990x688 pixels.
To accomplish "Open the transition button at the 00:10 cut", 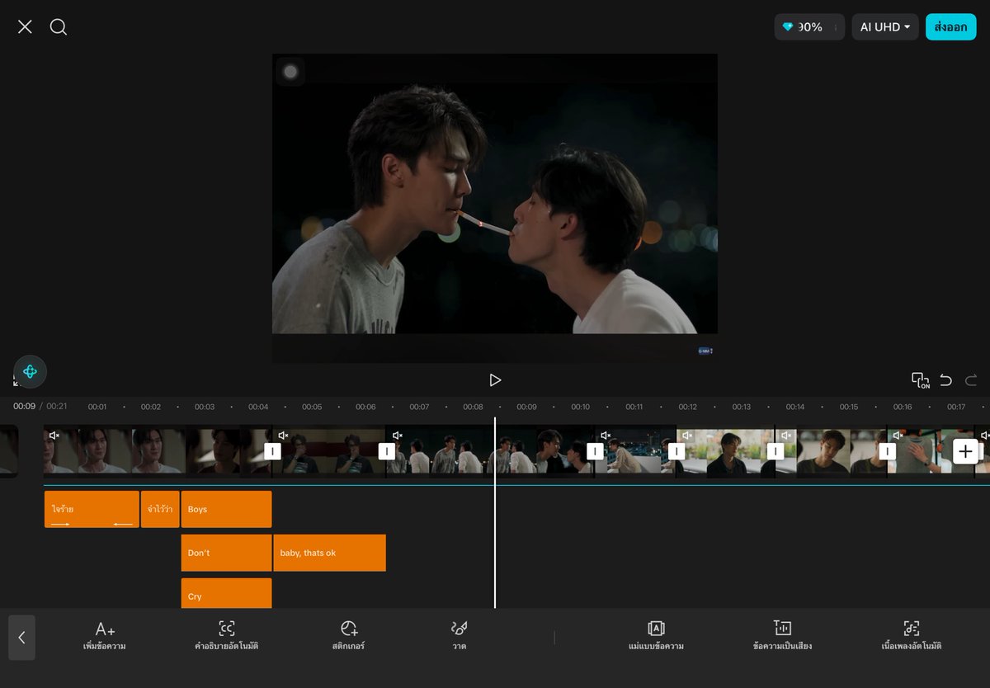I will 595,451.
